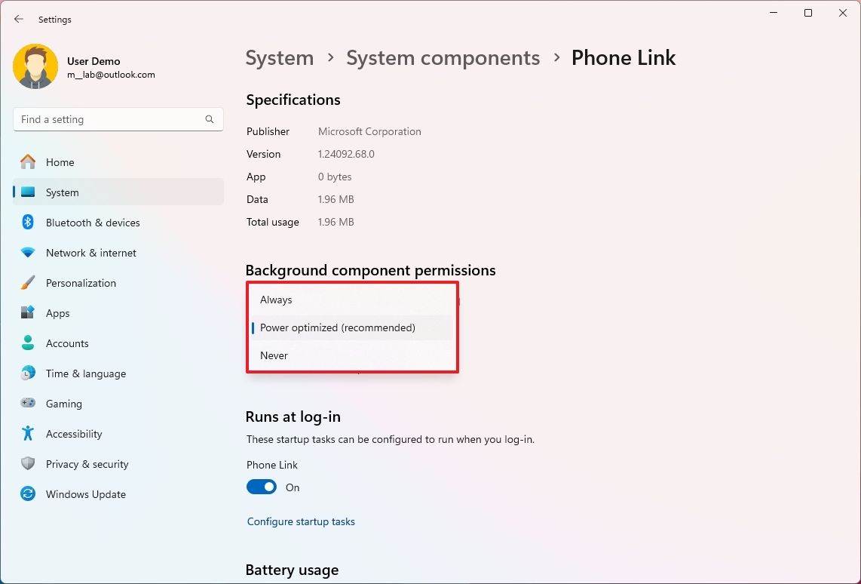This screenshot has width=861, height=584.
Task: Select the Accounts sidebar icon
Action: [27, 343]
